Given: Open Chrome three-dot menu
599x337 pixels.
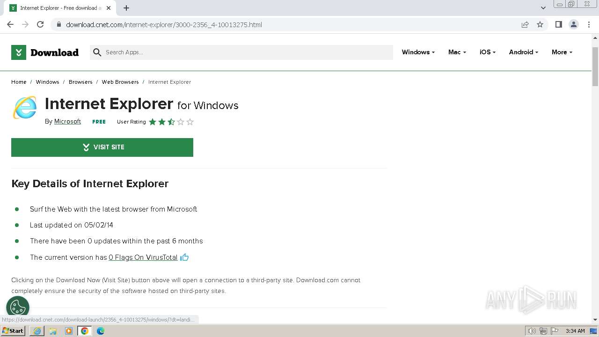Looking at the screenshot, I should (x=589, y=24).
